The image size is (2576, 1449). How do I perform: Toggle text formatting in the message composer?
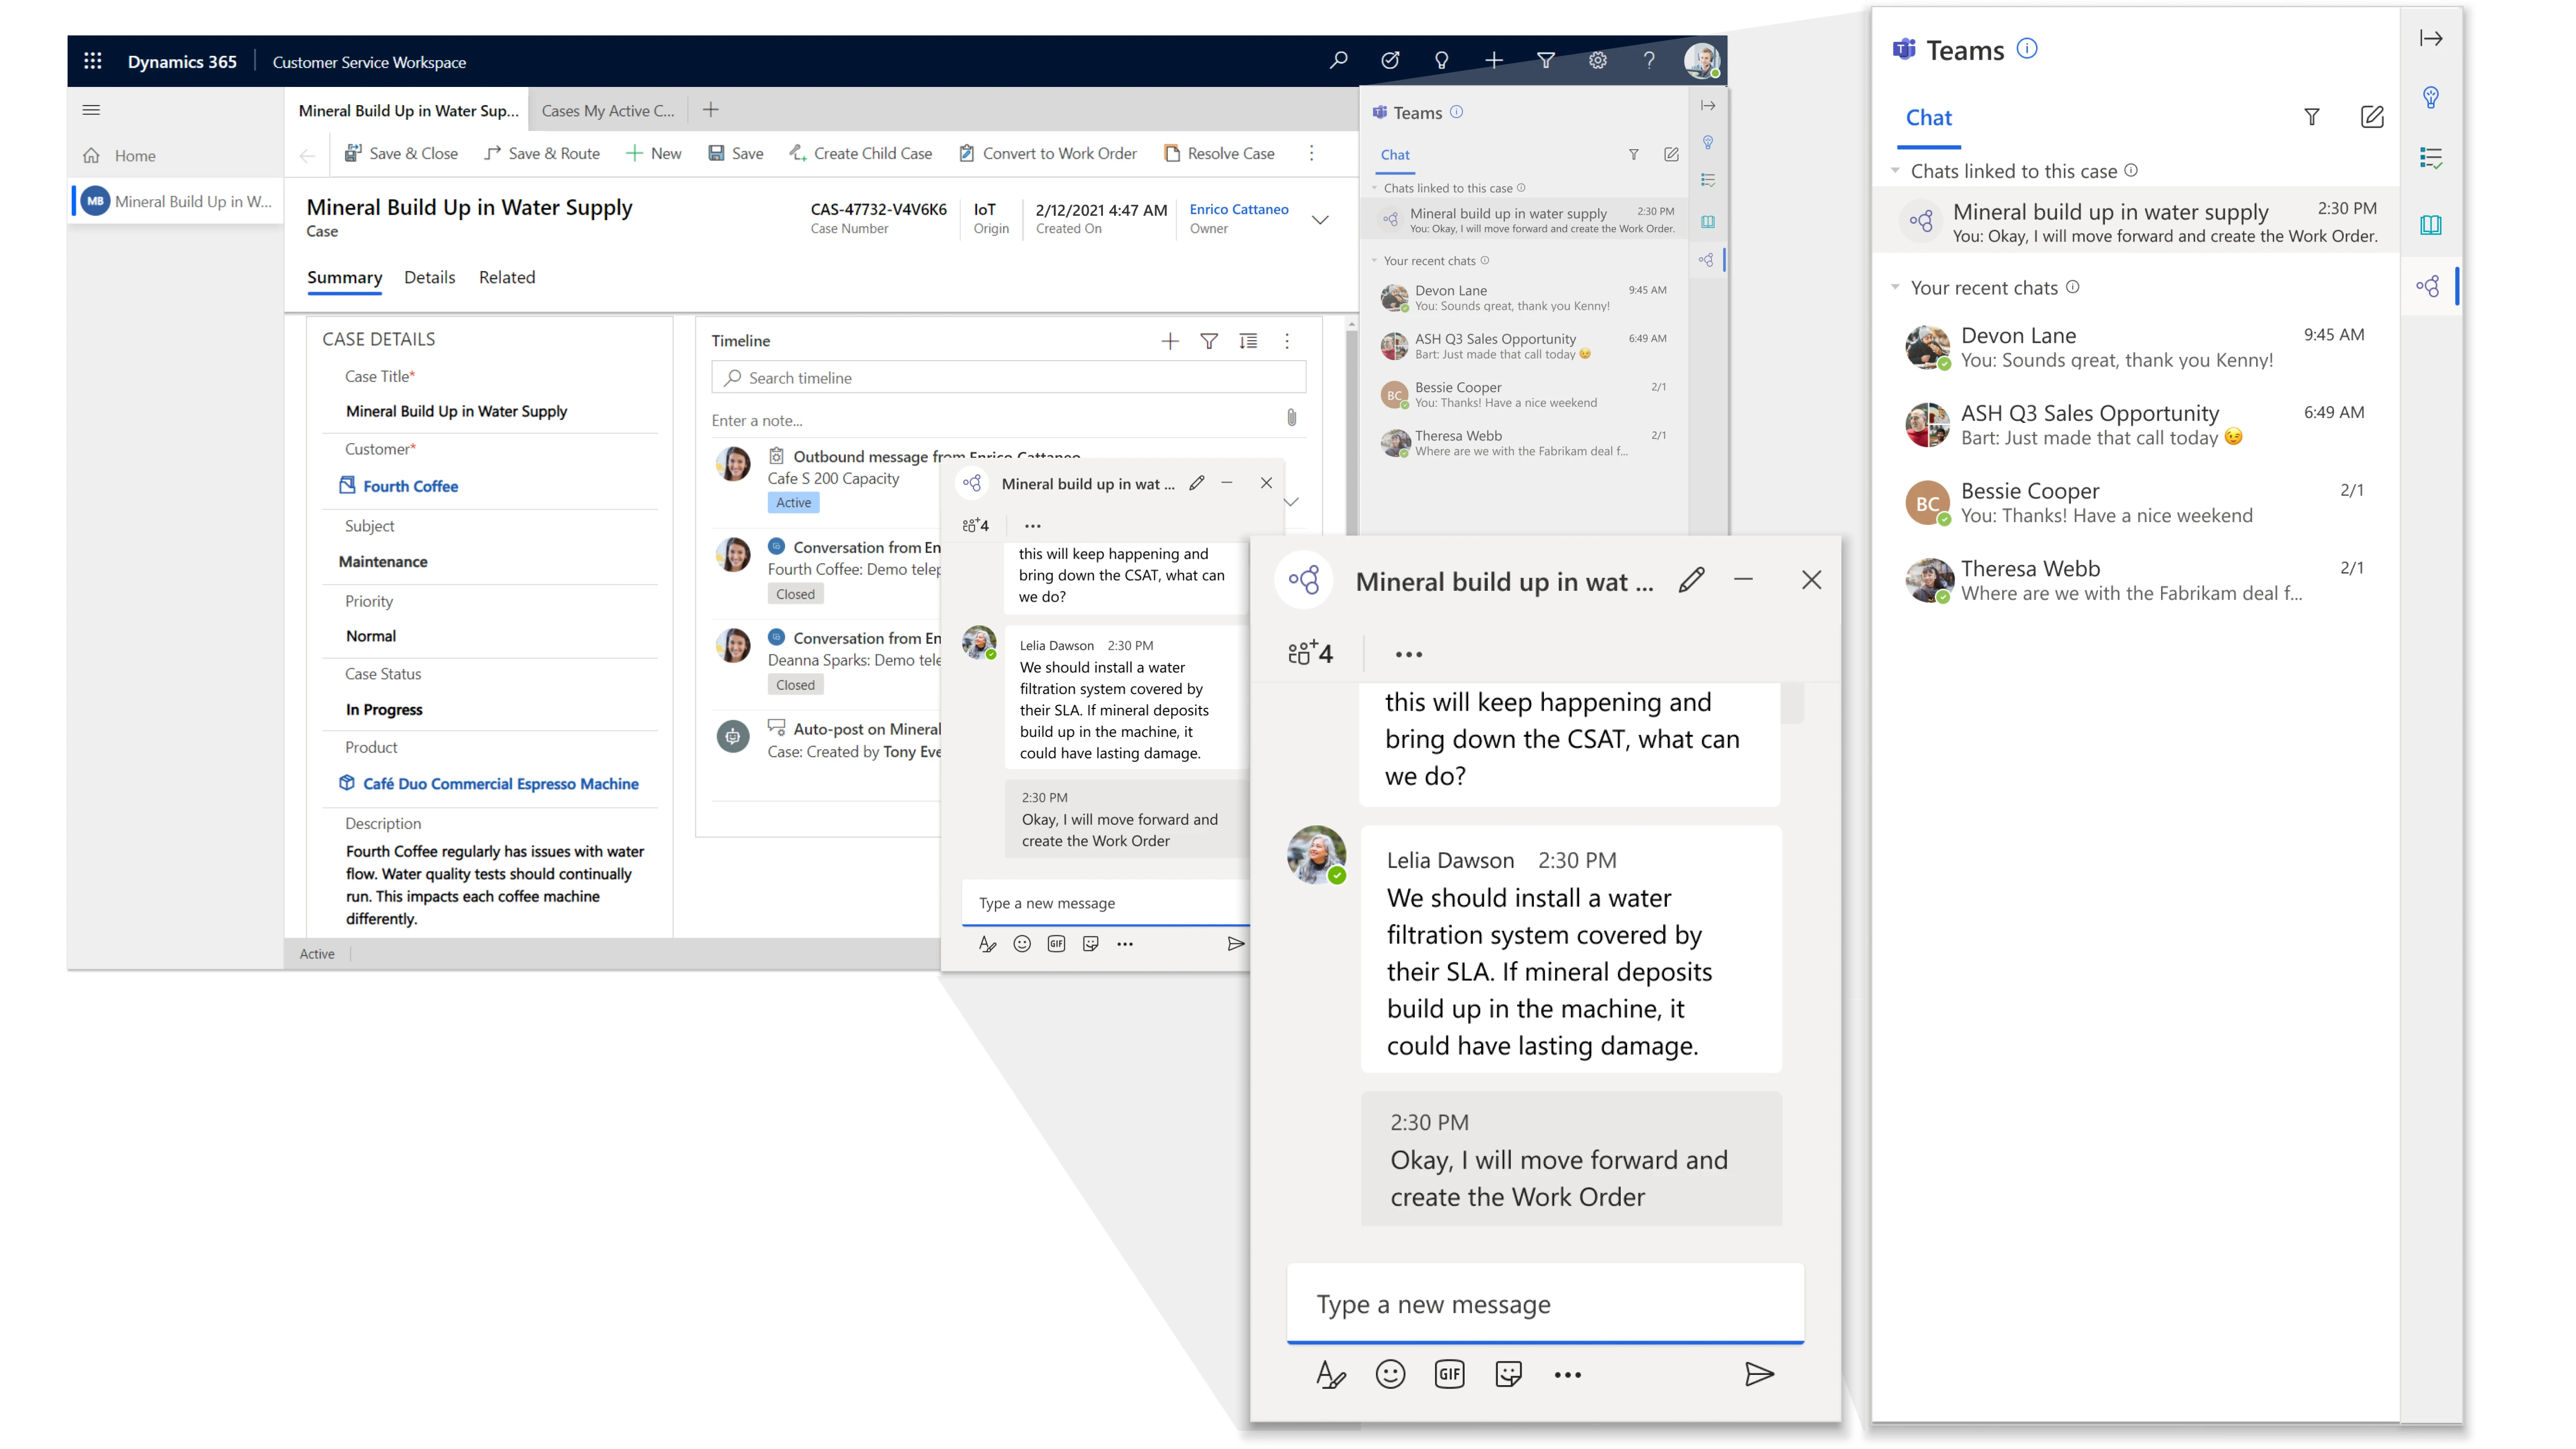tap(1331, 1374)
